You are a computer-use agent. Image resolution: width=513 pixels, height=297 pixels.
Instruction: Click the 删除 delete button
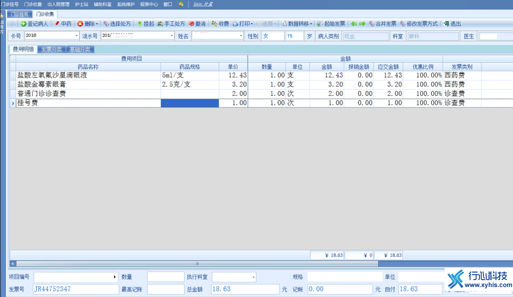[x=86, y=24]
